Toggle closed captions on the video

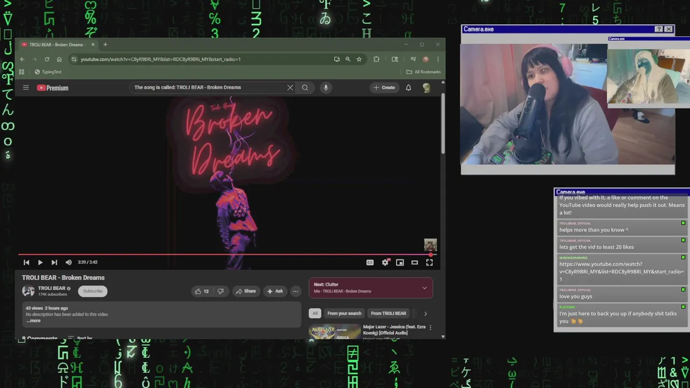[x=370, y=262]
